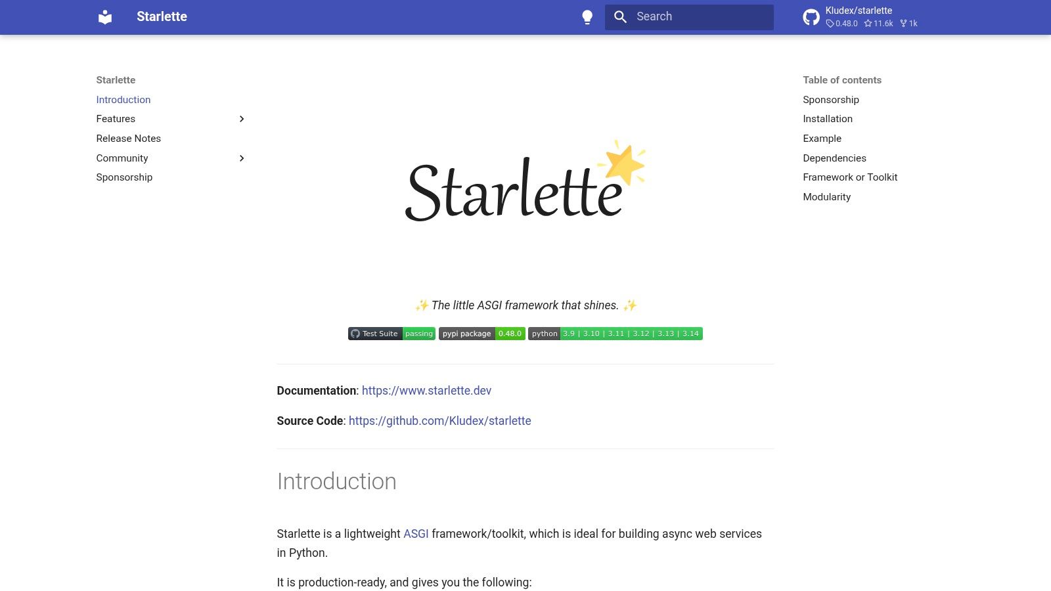Jump to Dependencies in table of contents
1051x591 pixels.
(x=834, y=158)
